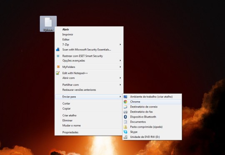225x155 pixels.
Task: Click the zipped folder icon
Action: (125, 127)
